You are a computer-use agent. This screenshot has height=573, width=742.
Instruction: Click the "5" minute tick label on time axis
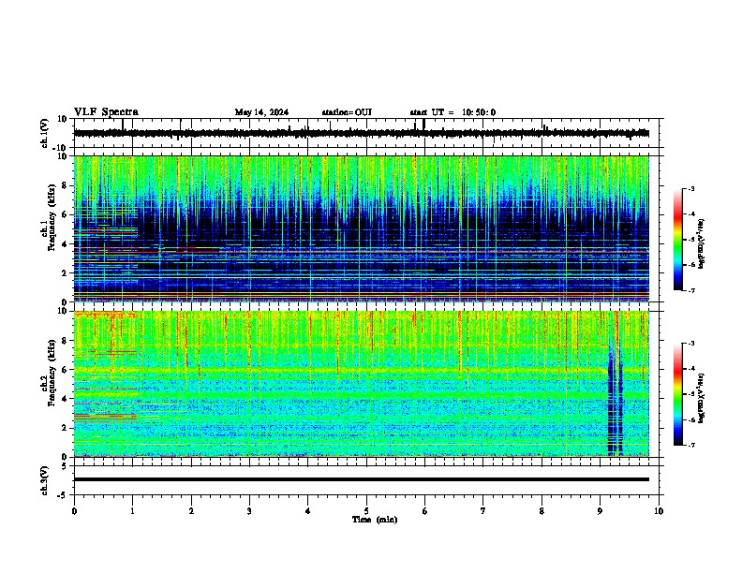click(x=366, y=511)
